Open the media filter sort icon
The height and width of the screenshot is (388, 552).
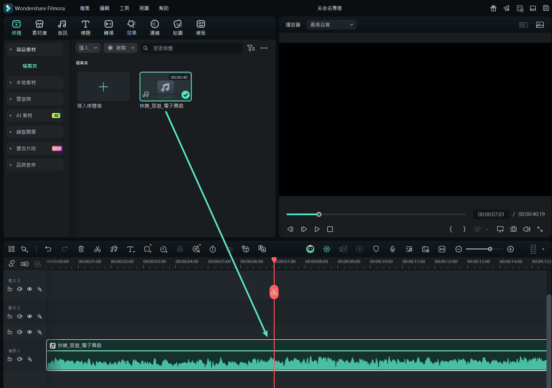pyautogui.click(x=251, y=48)
